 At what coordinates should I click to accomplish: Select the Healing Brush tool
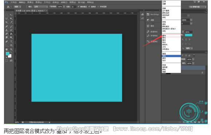click(x=7, y=26)
